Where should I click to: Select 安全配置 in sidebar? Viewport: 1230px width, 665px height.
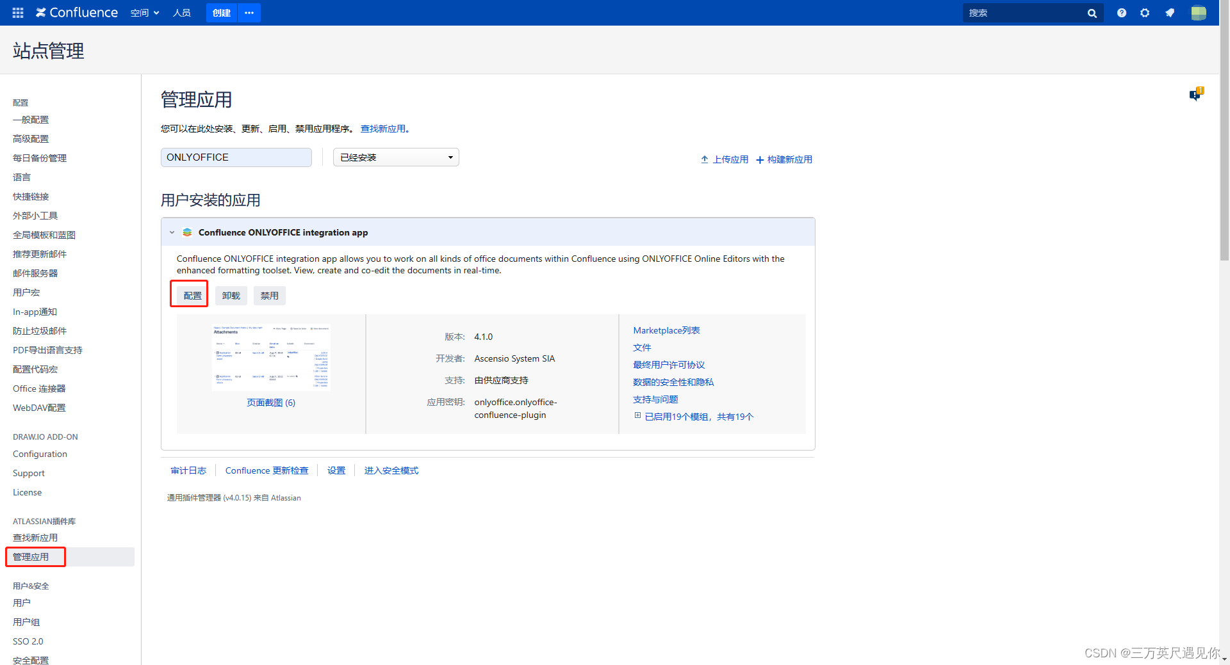pos(31,660)
